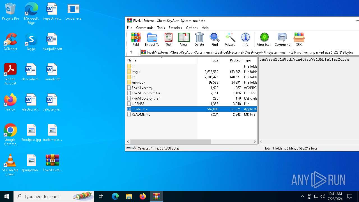Select foodpass.jpg desktop file
The width and height of the screenshot is (359, 202).
coord(31,133)
